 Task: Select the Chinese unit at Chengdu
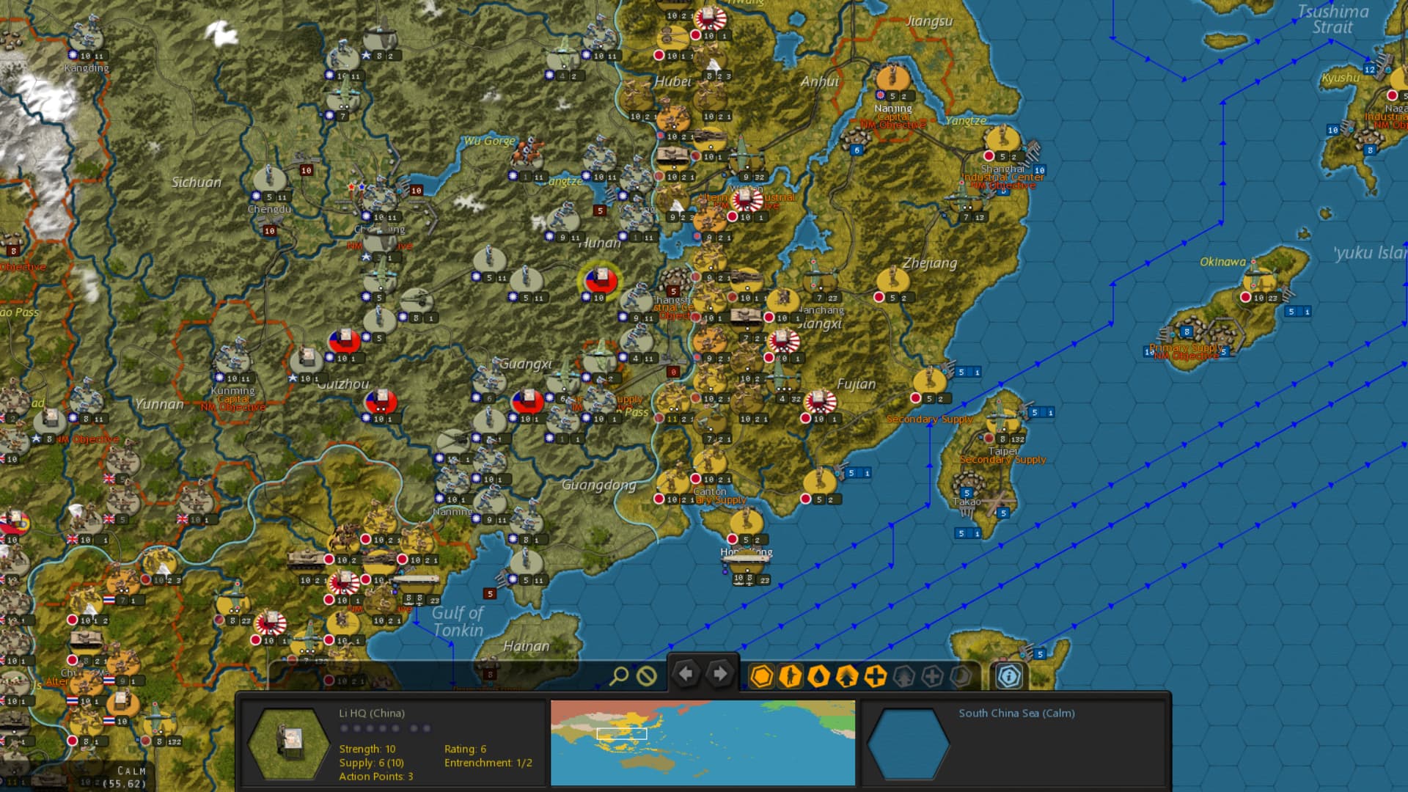[269, 179]
